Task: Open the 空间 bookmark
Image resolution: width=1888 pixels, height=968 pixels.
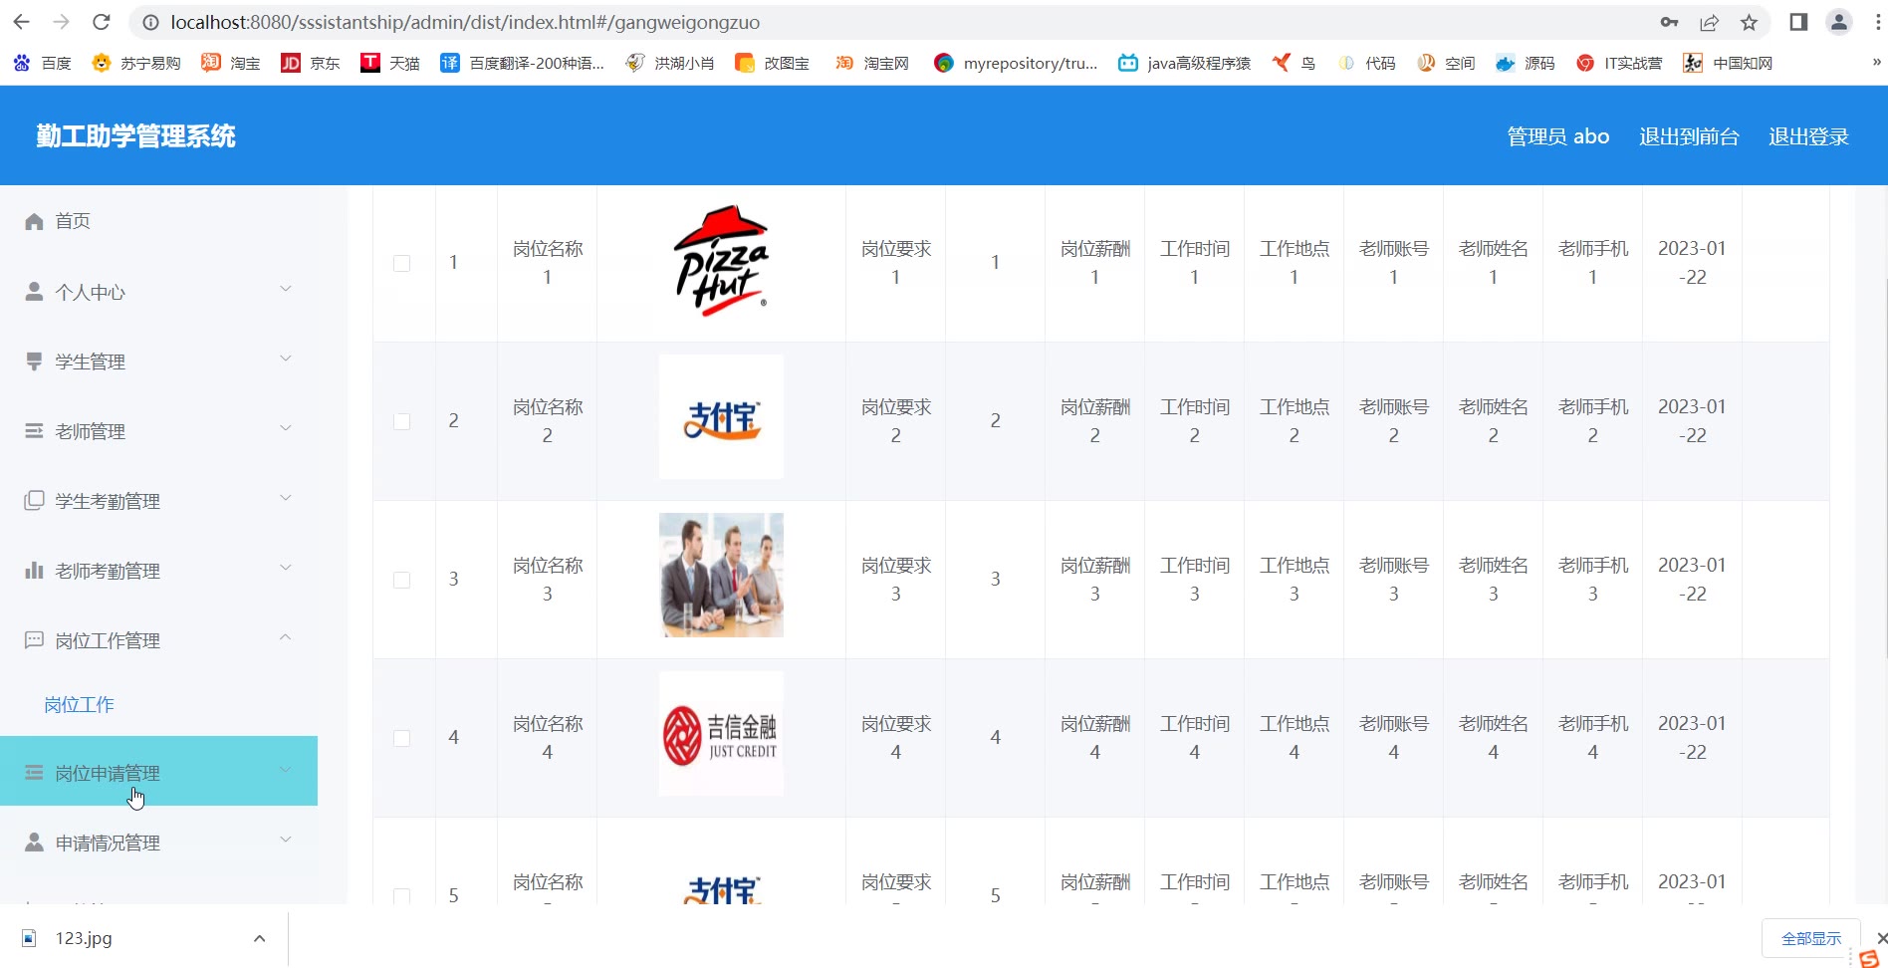Action: [x=1446, y=63]
